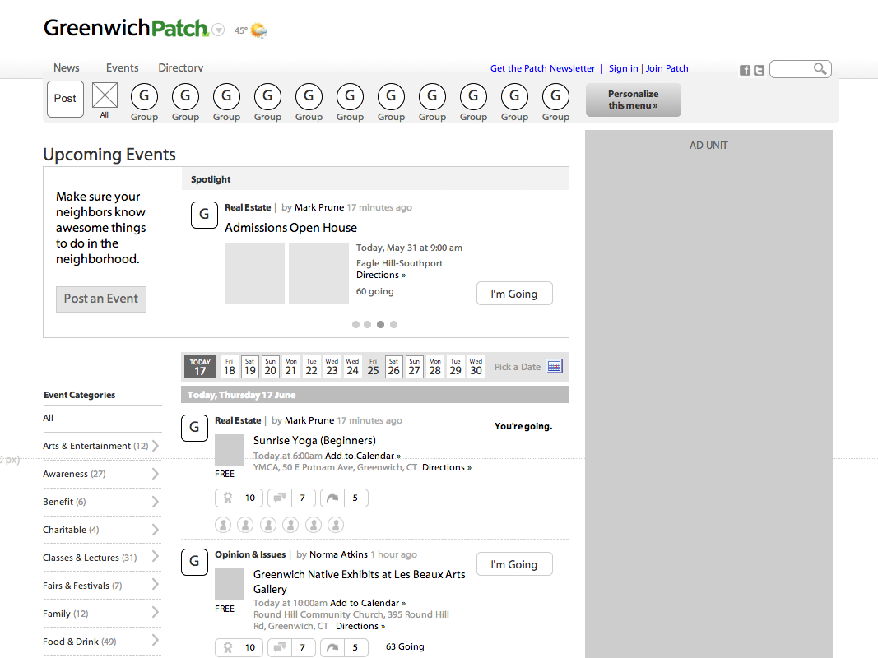This screenshot has height=658, width=878.
Task: Select Sat 19 date tab
Action: click(x=249, y=367)
